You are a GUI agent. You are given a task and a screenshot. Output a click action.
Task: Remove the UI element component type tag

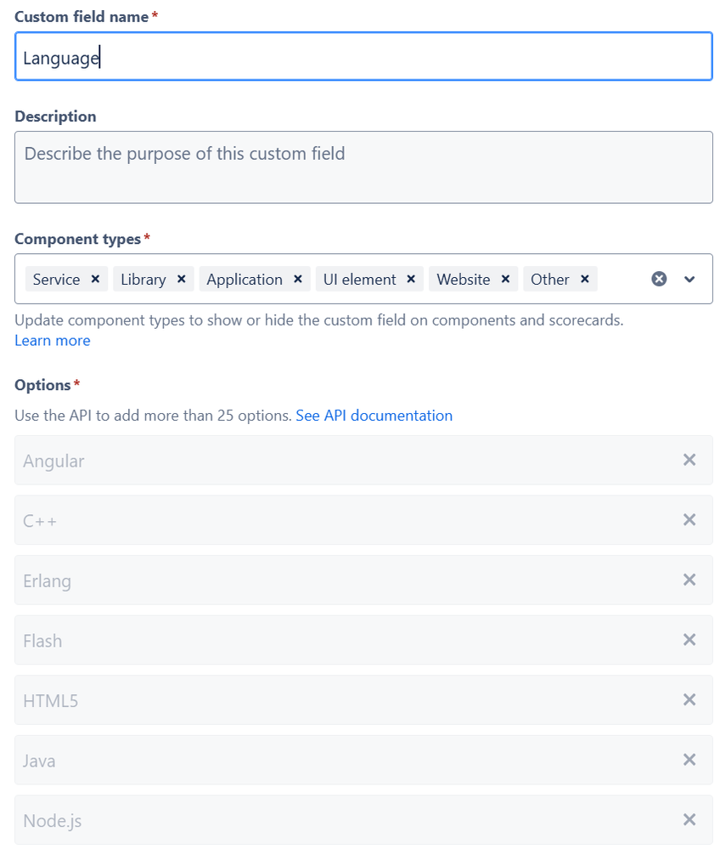[x=410, y=279]
